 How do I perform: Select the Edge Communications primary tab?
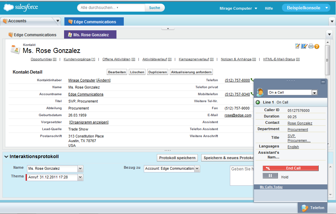point(94,22)
